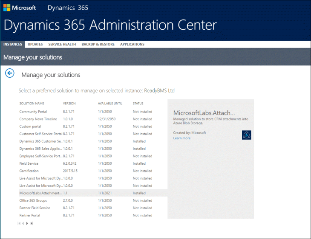Select Dynamics 365 Customer Se.. row
The height and width of the screenshot is (239, 311).
93,141
